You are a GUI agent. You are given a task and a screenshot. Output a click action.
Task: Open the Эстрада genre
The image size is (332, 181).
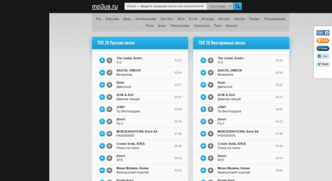pyautogui.click(x=208, y=19)
